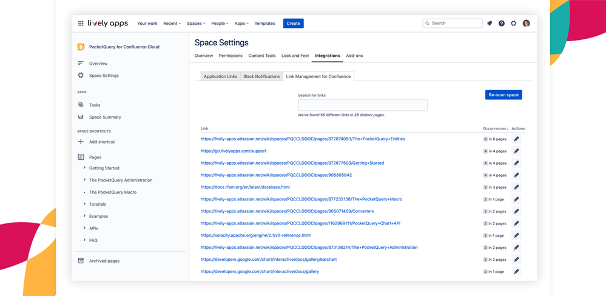Switch to the Add-ons tab

click(354, 56)
